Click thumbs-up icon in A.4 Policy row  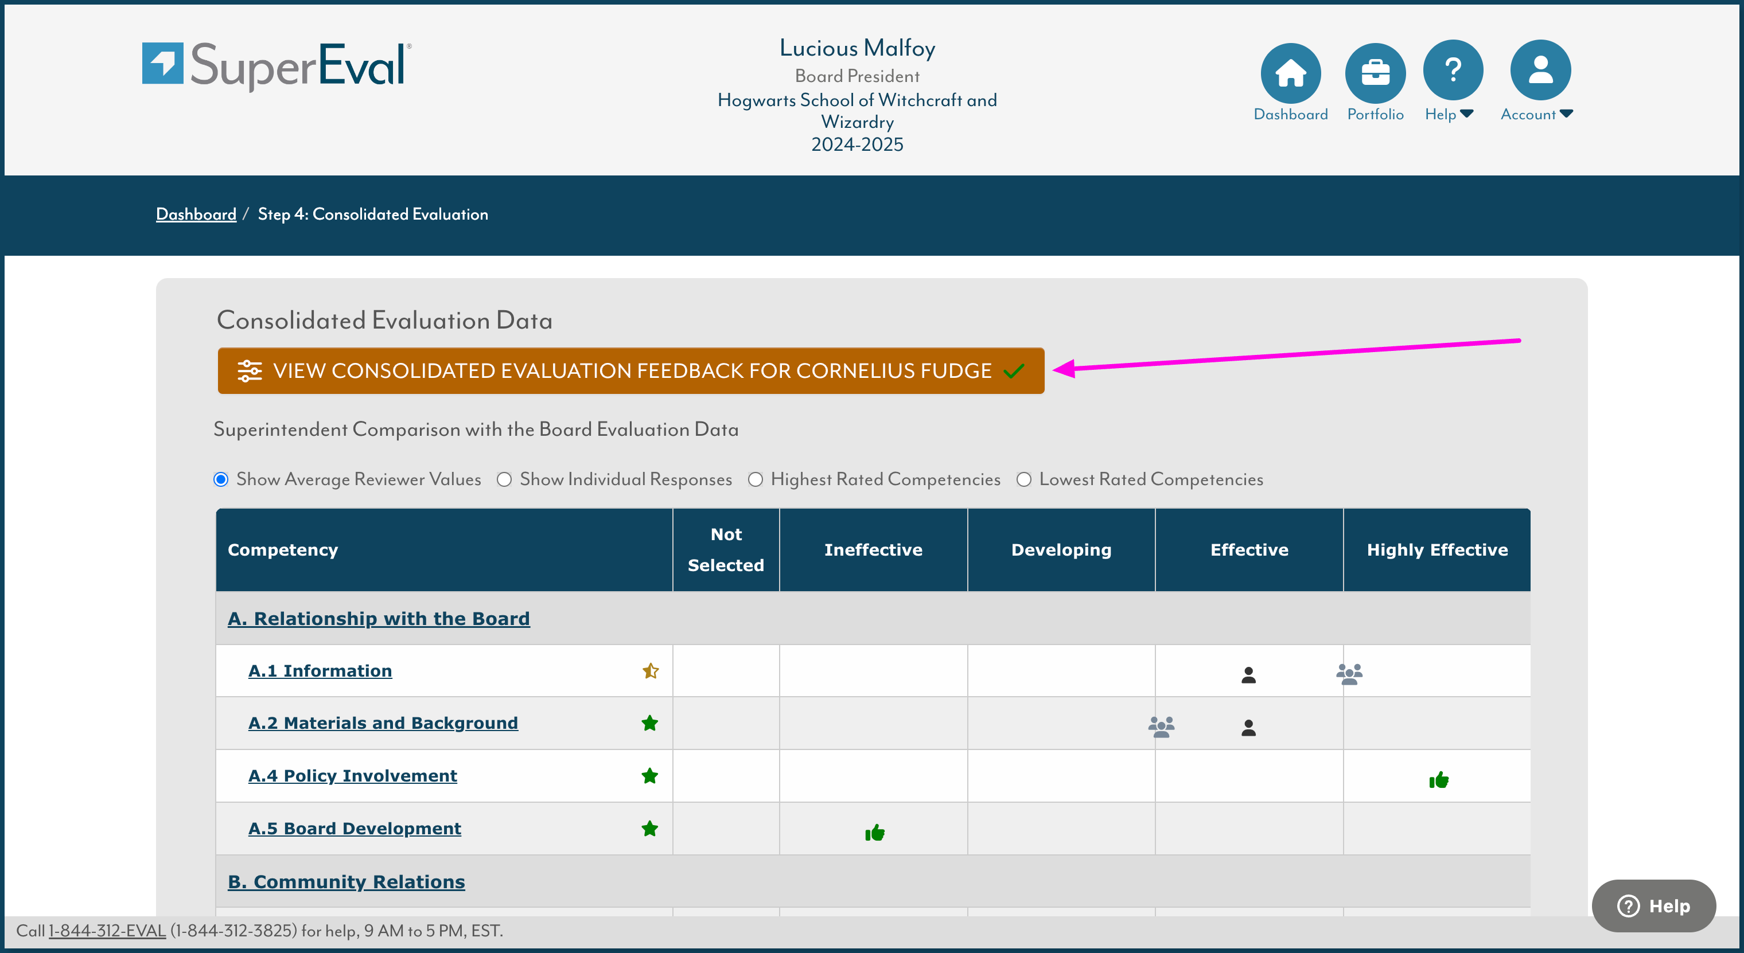(x=1438, y=780)
